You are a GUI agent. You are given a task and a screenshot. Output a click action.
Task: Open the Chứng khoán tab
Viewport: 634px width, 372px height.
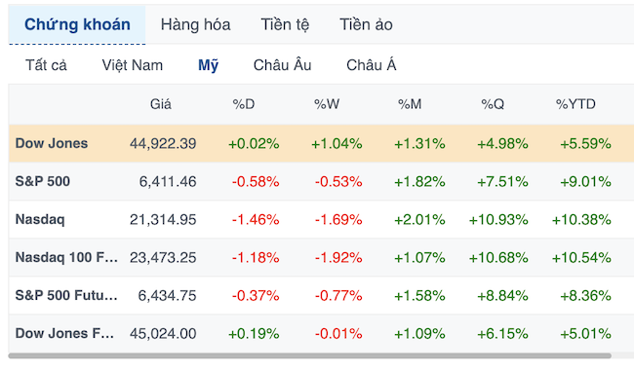point(77,24)
